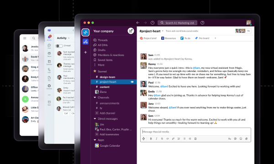Insert a bulleted list in message composer

pyautogui.click(x=184, y=139)
